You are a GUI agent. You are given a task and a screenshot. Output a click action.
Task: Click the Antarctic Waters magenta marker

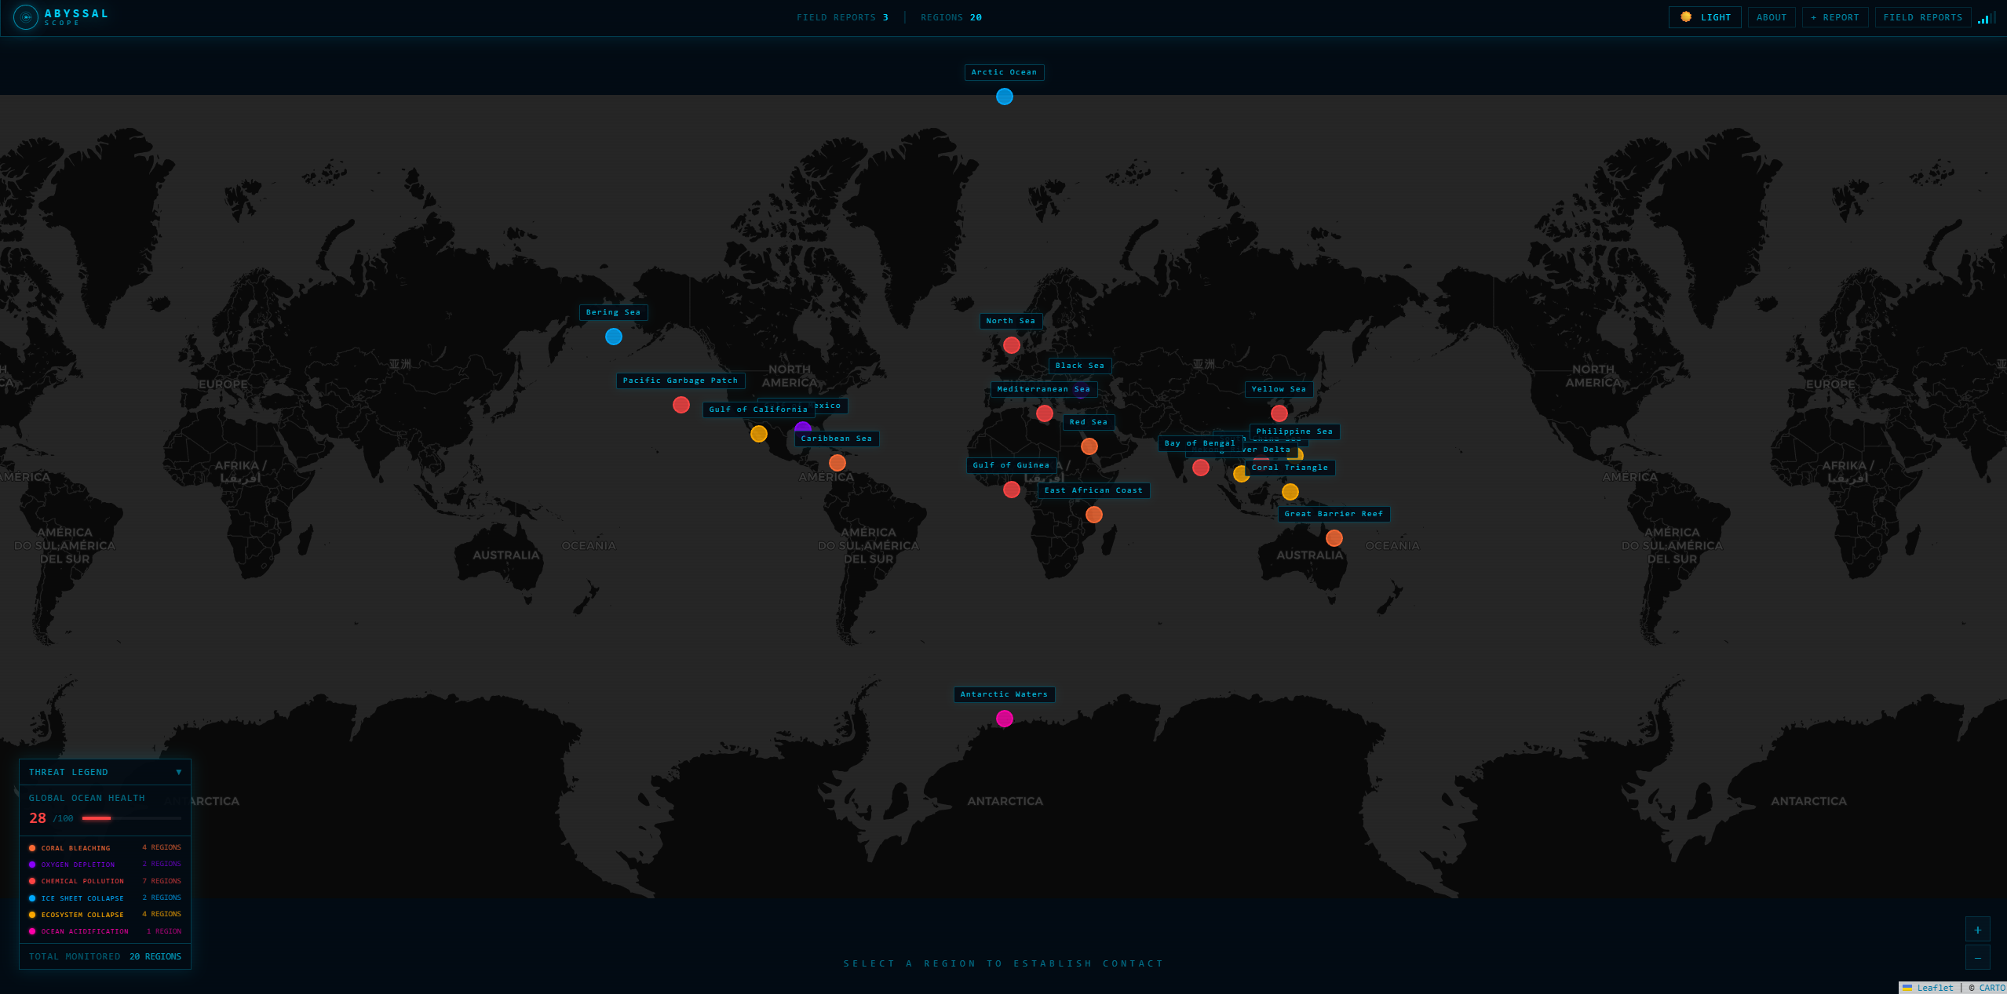(x=1004, y=719)
